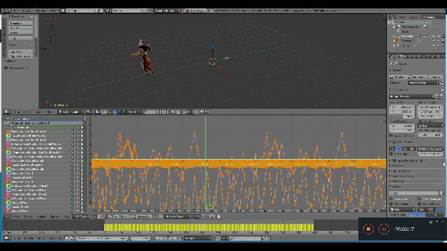Open the Timeline editor type icon
The width and height of the screenshot is (447, 251).
(x=8, y=238)
